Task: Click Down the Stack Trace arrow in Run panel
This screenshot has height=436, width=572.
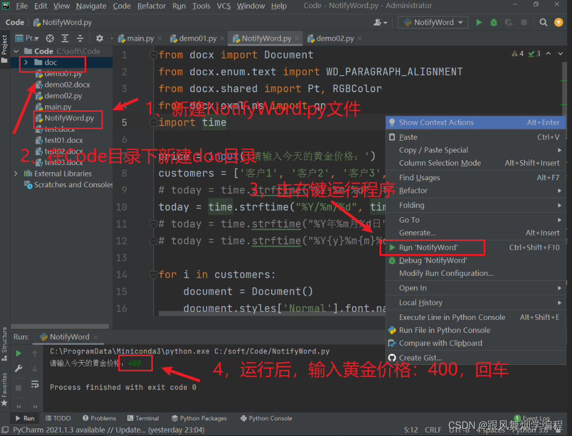Action: 35,369
